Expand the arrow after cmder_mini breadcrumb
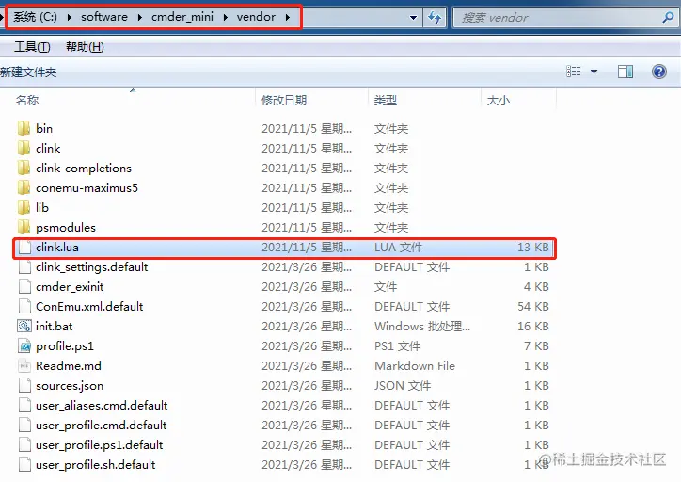The image size is (681, 482). tap(226, 17)
